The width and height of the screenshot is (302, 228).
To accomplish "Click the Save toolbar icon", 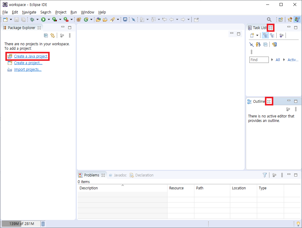I will coord(16,19).
